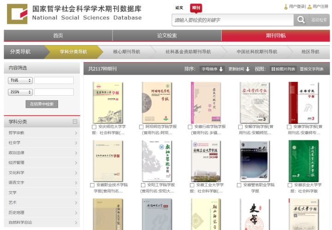Image resolution: width=332 pixels, height=230 pixels.
Task: Tick checkbox for 安康学院学报
Action: point(289,126)
